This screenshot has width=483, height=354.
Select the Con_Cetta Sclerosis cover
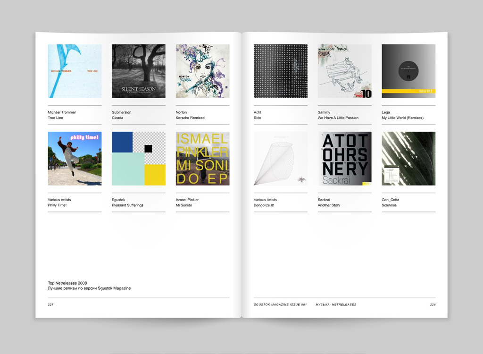pyautogui.click(x=408, y=159)
